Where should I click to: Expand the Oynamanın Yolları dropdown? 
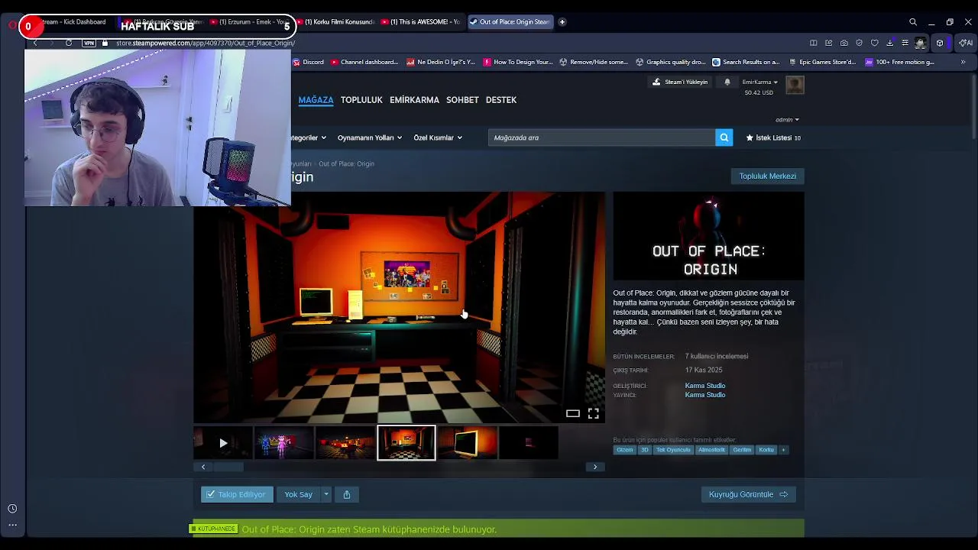370,137
